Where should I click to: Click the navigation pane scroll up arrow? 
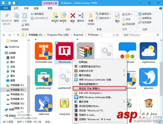(x=29, y=40)
